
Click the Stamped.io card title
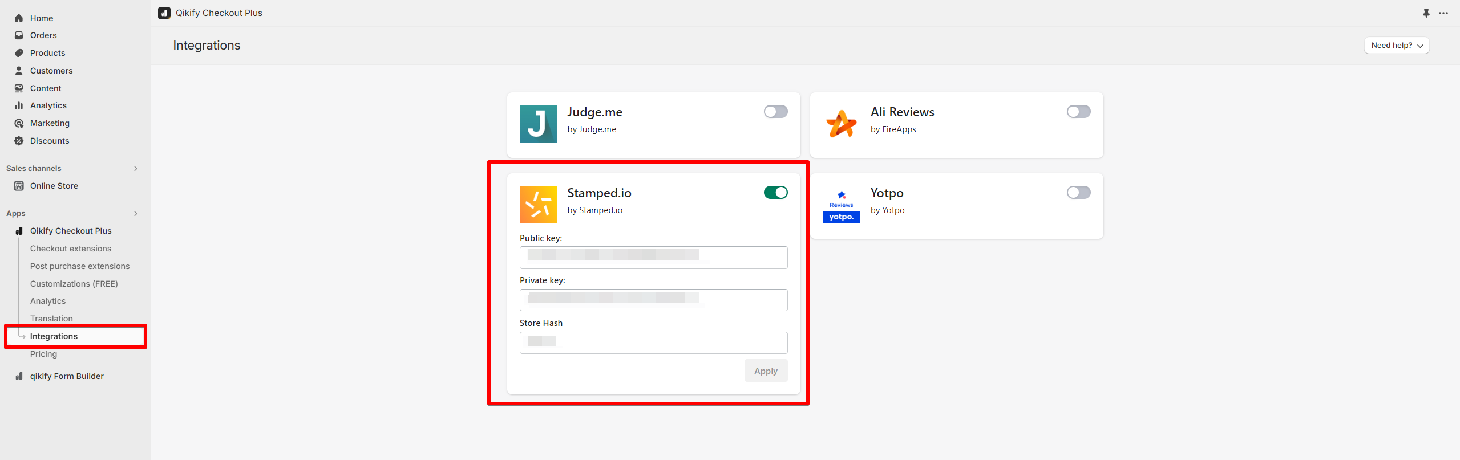point(599,193)
